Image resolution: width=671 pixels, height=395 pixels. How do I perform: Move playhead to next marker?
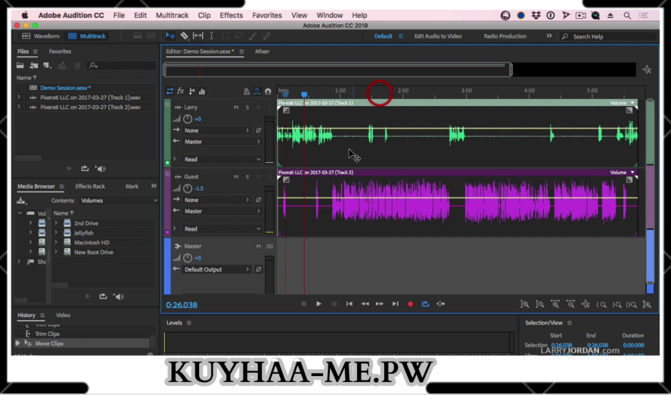pyautogui.click(x=395, y=304)
